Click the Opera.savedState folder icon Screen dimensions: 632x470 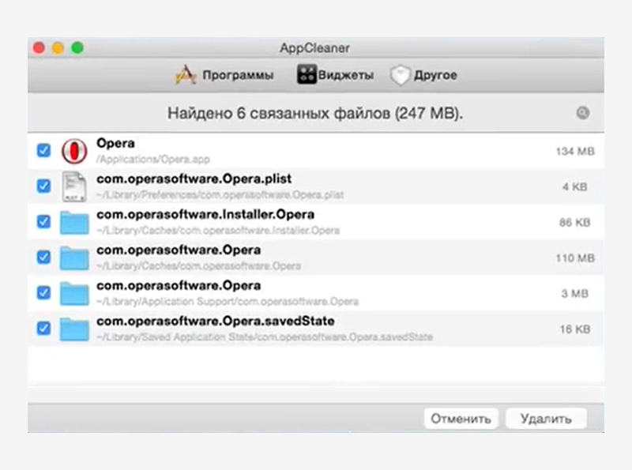[74, 329]
